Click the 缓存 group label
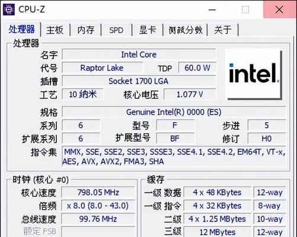297x237 pixels. pyautogui.click(x=155, y=180)
